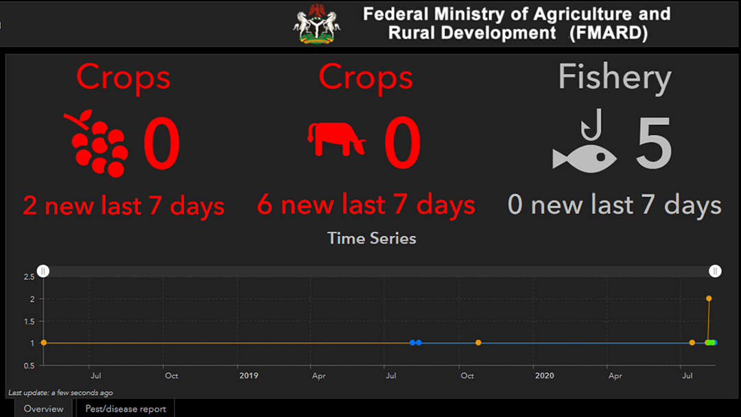Click the Fishery count number 5
This screenshot has height=417, width=741.
[654, 143]
